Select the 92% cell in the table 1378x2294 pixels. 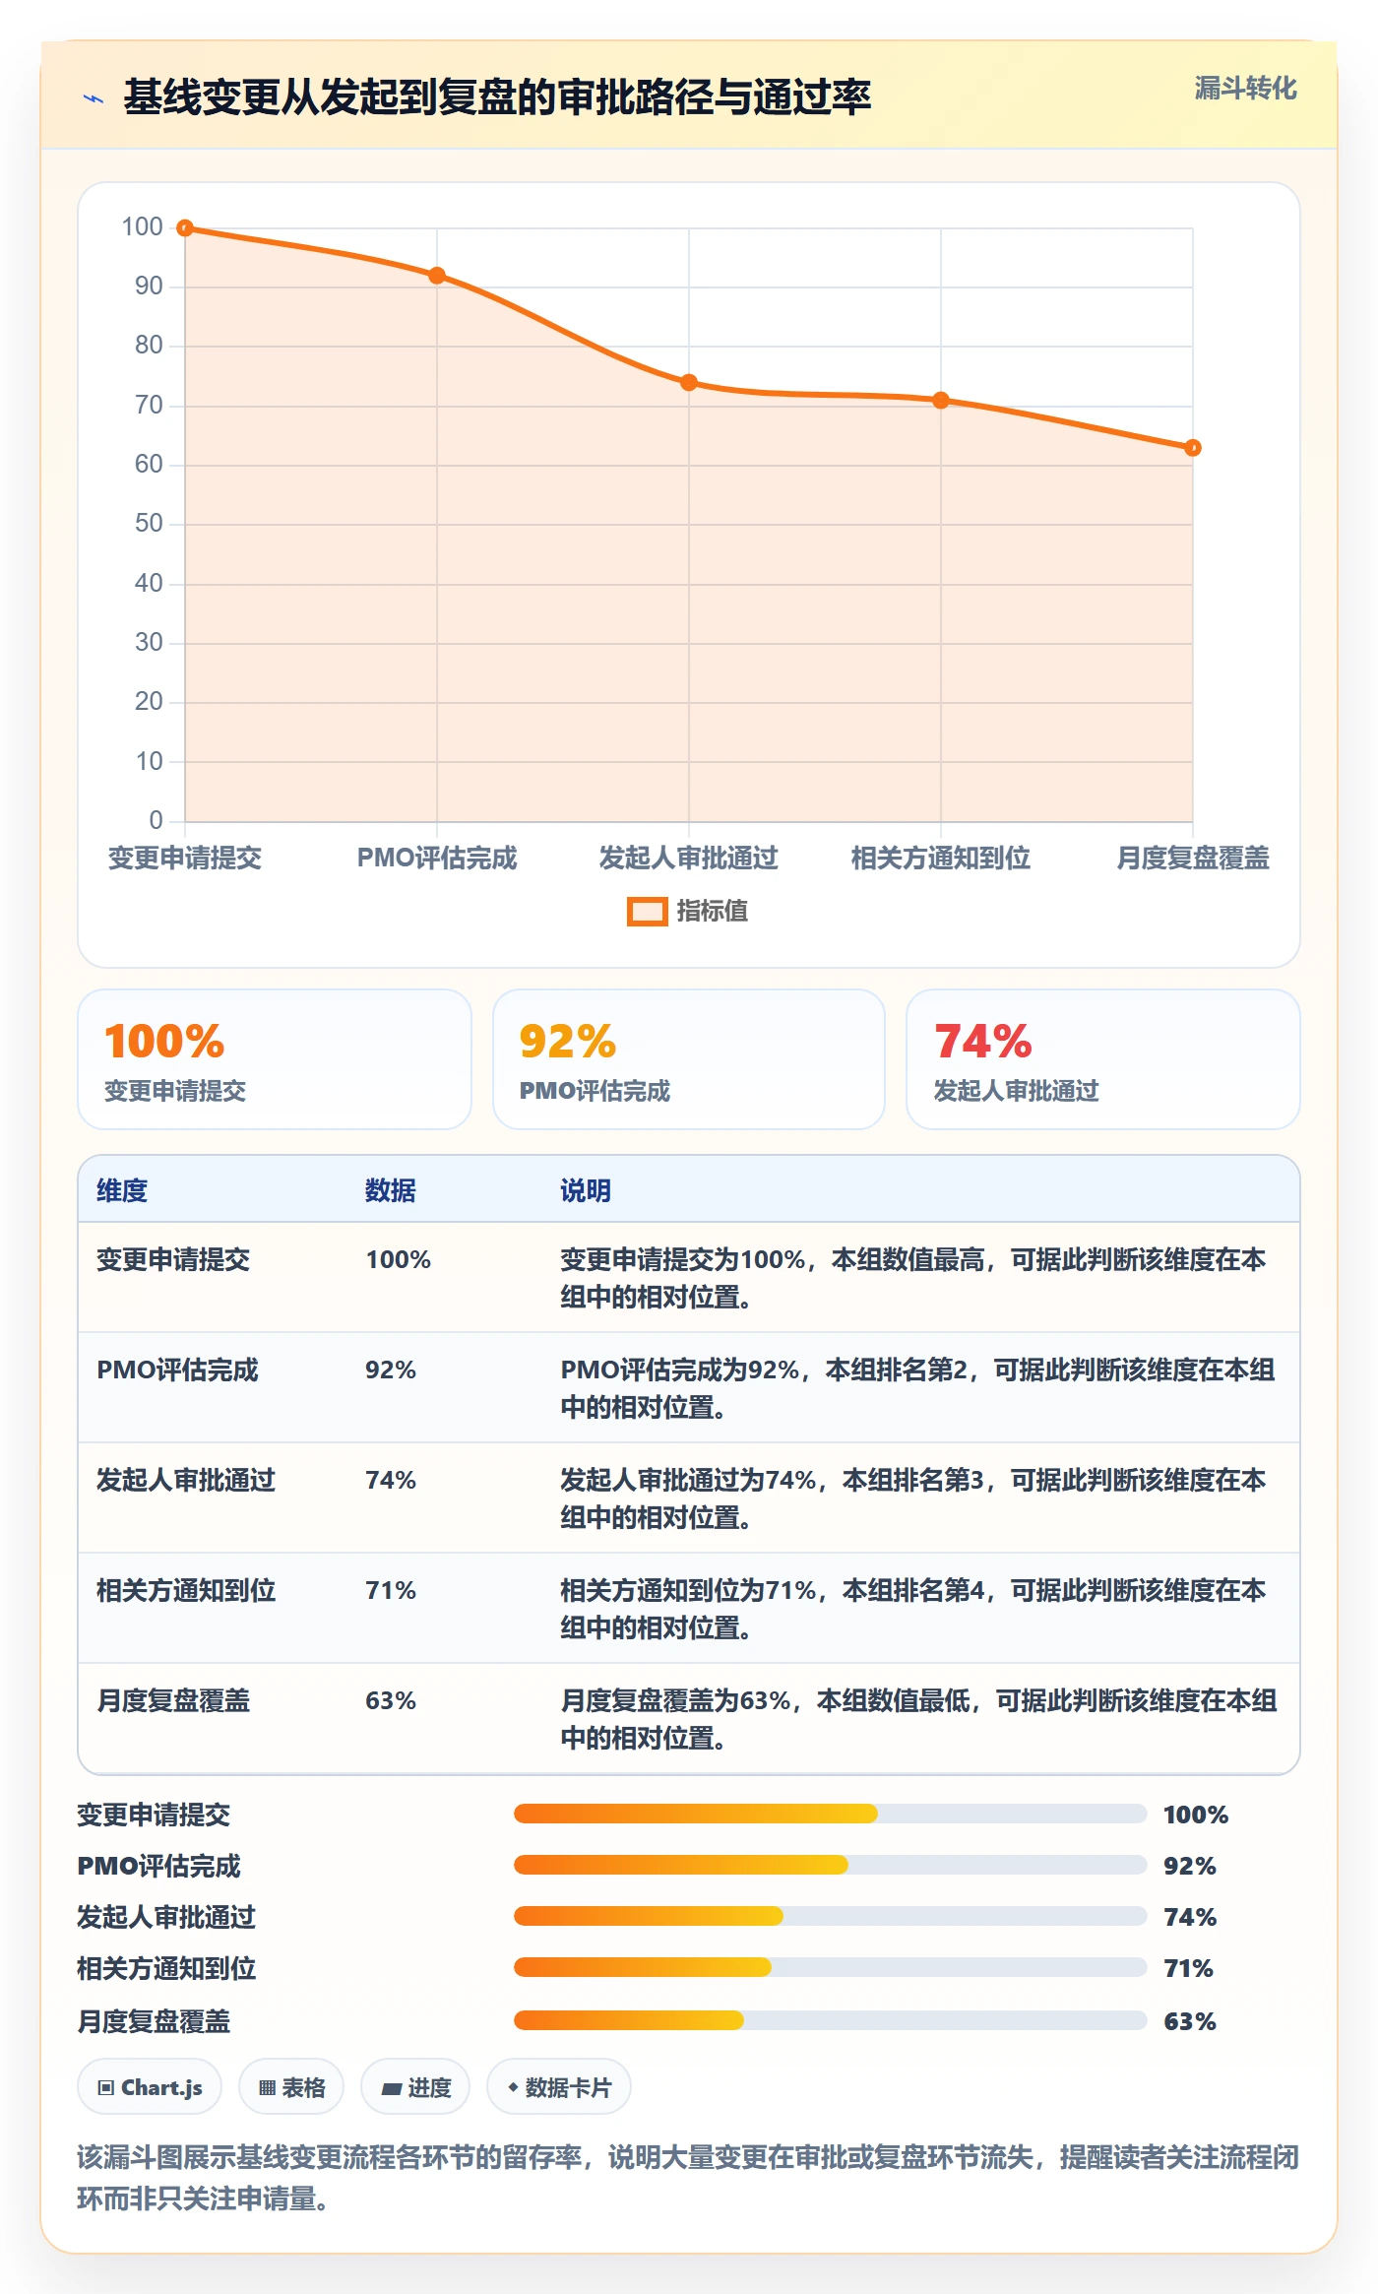pyautogui.click(x=391, y=1370)
